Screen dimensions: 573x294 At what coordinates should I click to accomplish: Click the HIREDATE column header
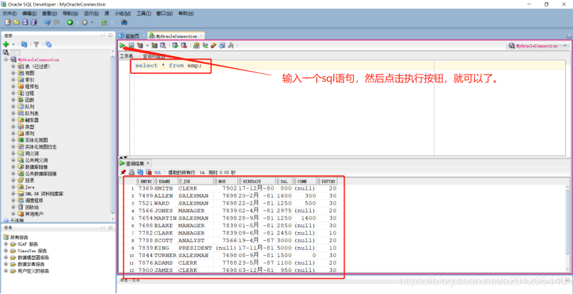(257, 181)
